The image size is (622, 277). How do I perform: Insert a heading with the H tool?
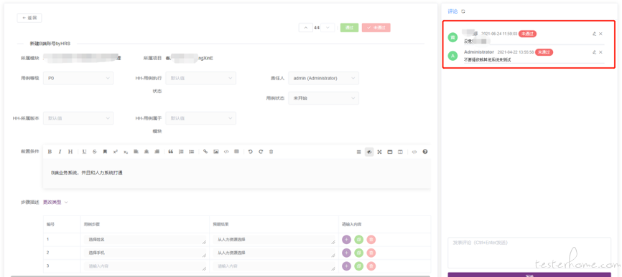coord(70,152)
